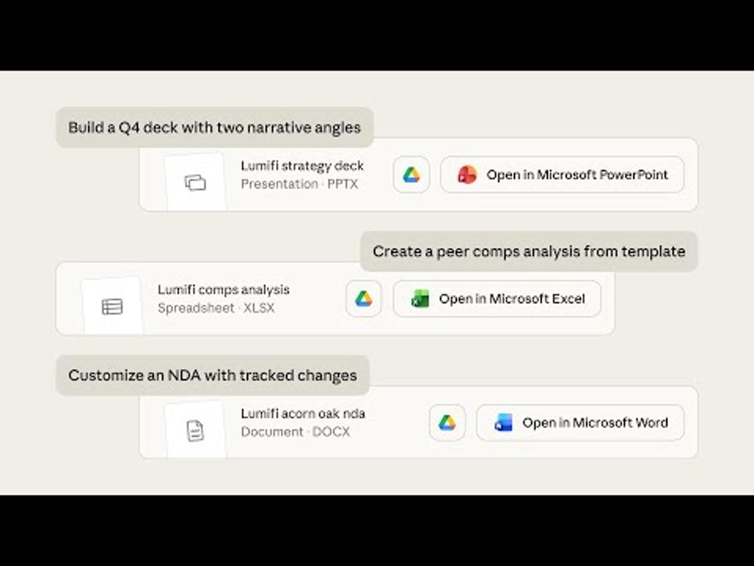Click the Google Drive icon next to Lumifi strategy deck

[411, 174]
